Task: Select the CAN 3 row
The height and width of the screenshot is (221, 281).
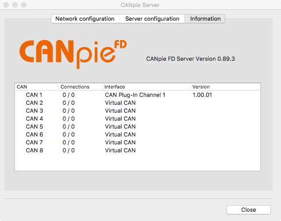Action: [137, 110]
